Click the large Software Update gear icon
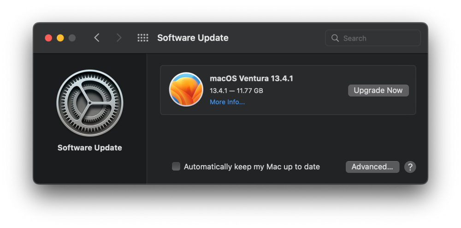The width and height of the screenshot is (461, 228). coord(90,103)
